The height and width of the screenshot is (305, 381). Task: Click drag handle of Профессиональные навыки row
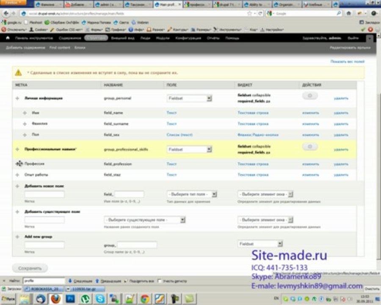point(17,150)
